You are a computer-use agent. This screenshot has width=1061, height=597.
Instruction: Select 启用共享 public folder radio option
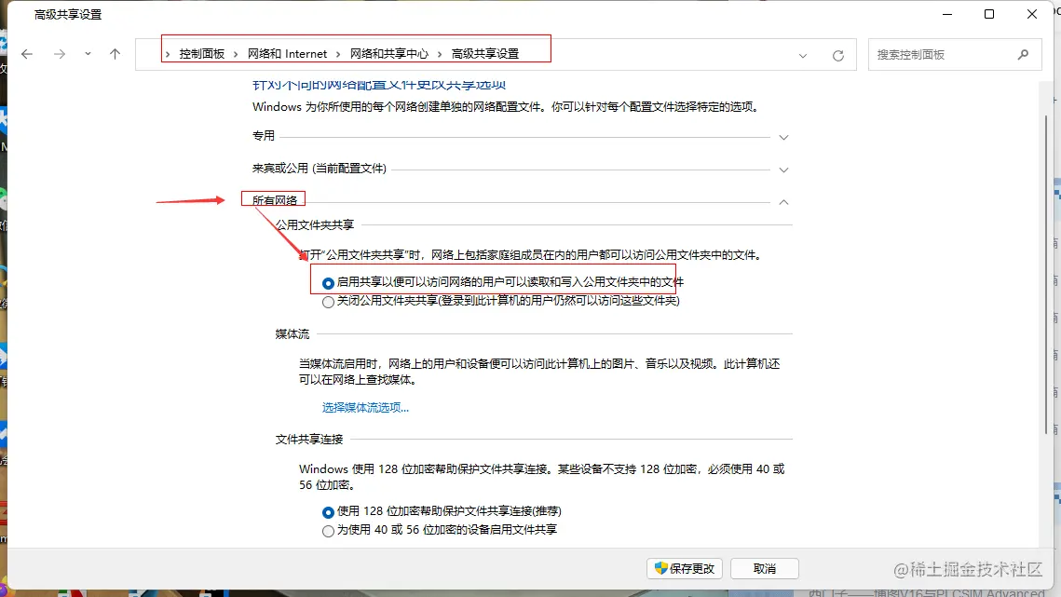click(328, 283)
